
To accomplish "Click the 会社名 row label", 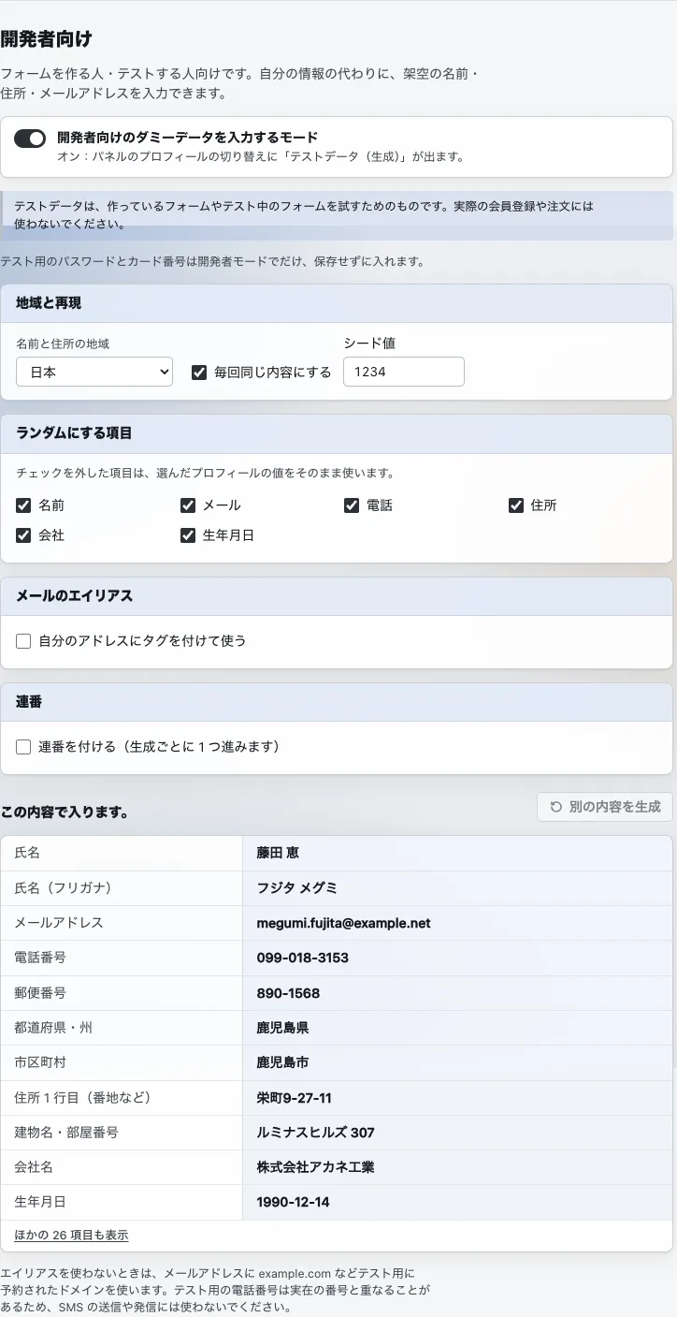I will [x=34, y=1167].
